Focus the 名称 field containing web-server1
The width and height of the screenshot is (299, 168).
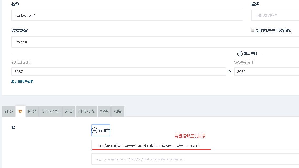[127, 15]
